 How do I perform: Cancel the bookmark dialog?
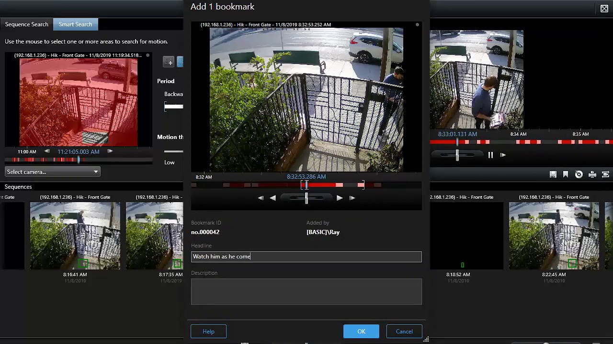(x=404, y=331)
